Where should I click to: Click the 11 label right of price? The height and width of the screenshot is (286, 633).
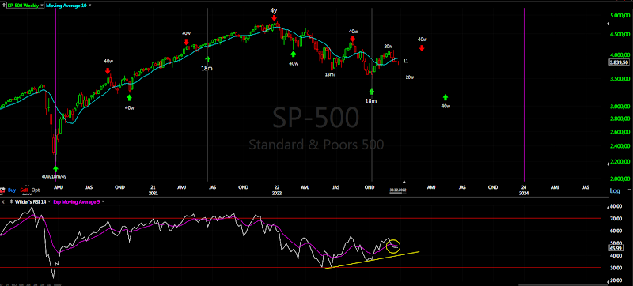click(406, 61)
